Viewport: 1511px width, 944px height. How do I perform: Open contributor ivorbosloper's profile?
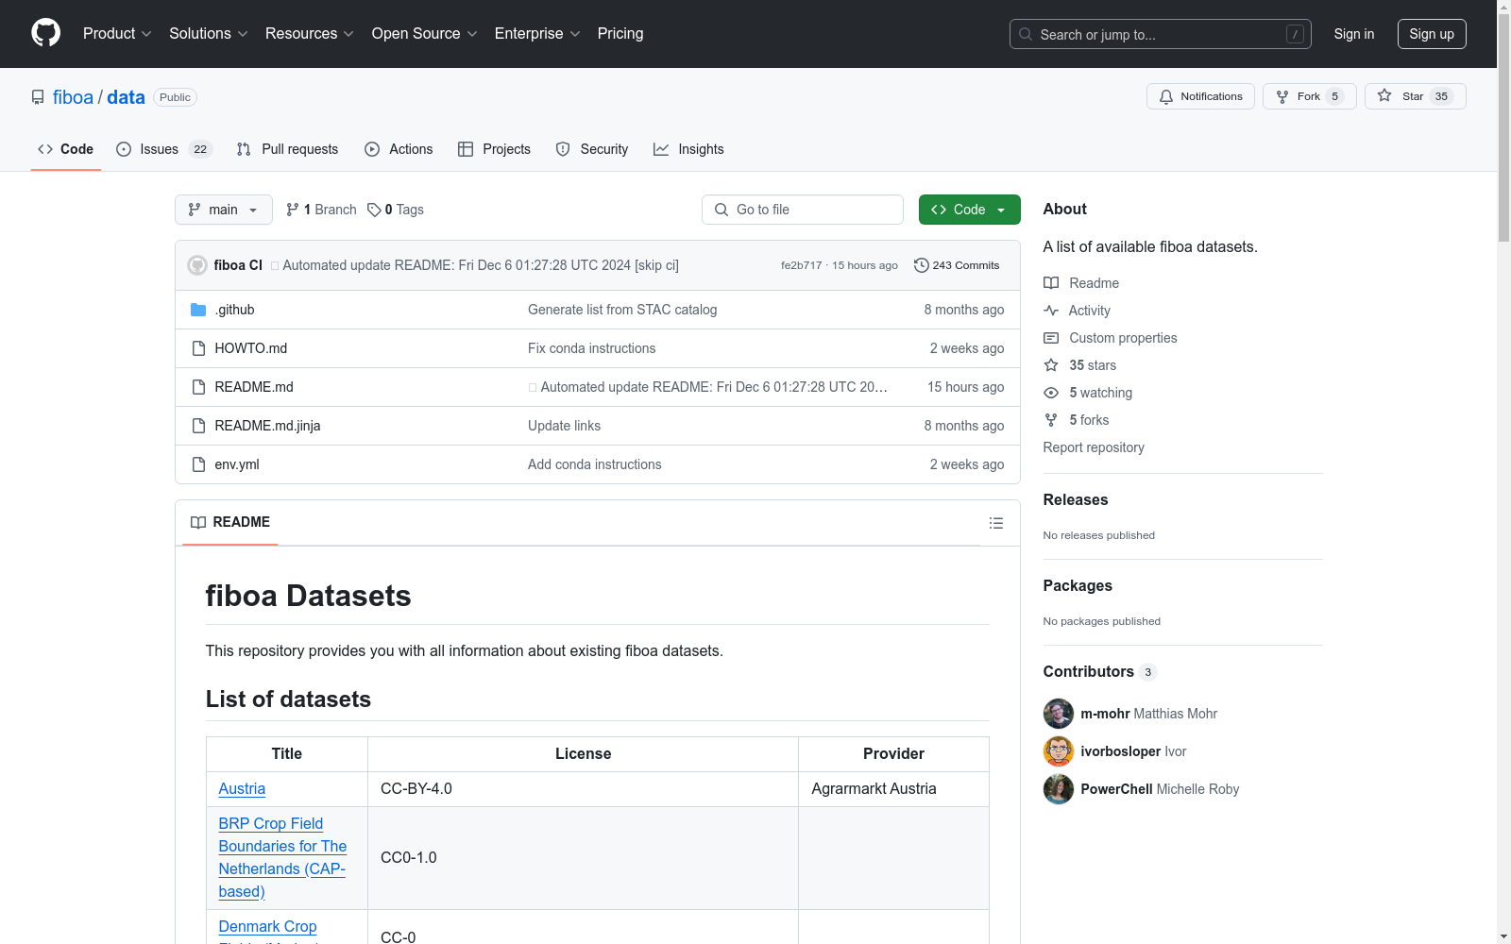point(1121,751)
